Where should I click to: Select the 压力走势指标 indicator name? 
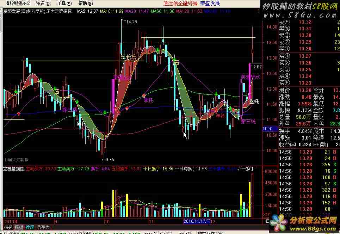pyautogui.click(x=59, y=11)
